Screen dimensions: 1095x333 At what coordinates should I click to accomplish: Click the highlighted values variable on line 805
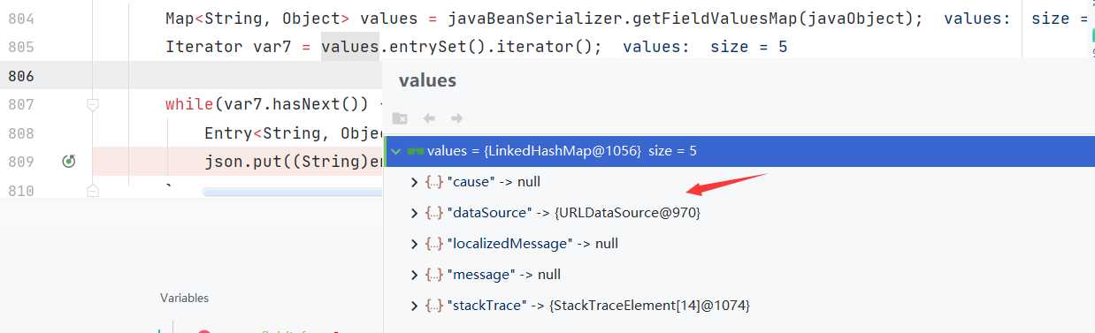point(350,47)
